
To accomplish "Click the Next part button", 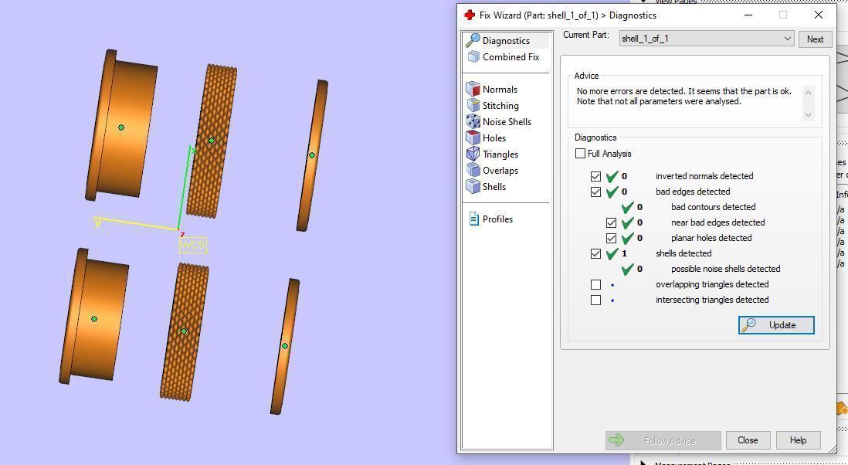I will point(815,39).
